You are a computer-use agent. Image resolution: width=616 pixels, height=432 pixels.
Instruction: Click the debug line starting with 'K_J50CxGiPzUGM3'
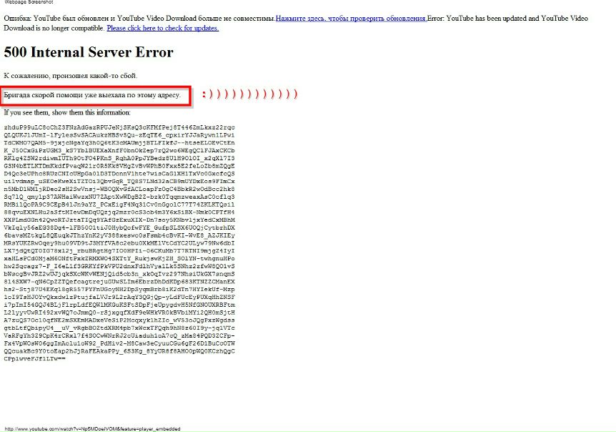[x=119, y=150]
